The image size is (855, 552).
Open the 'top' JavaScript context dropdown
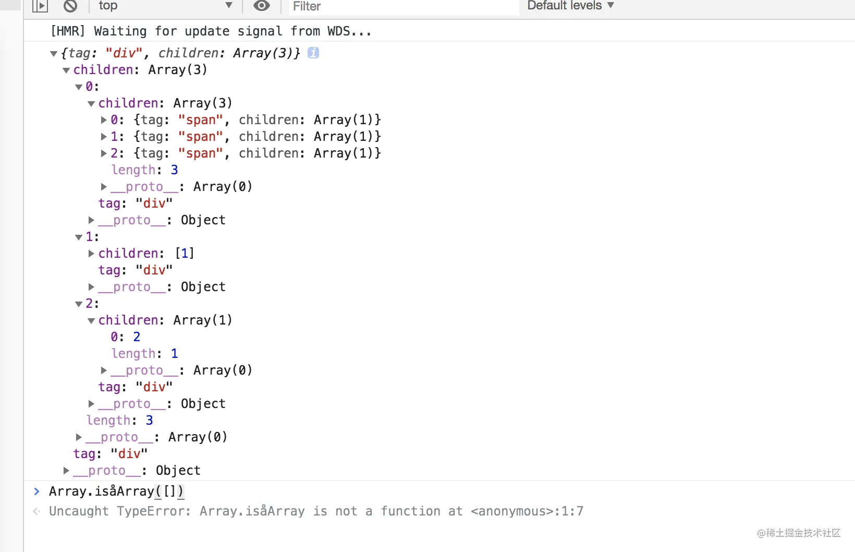(165, 6)
